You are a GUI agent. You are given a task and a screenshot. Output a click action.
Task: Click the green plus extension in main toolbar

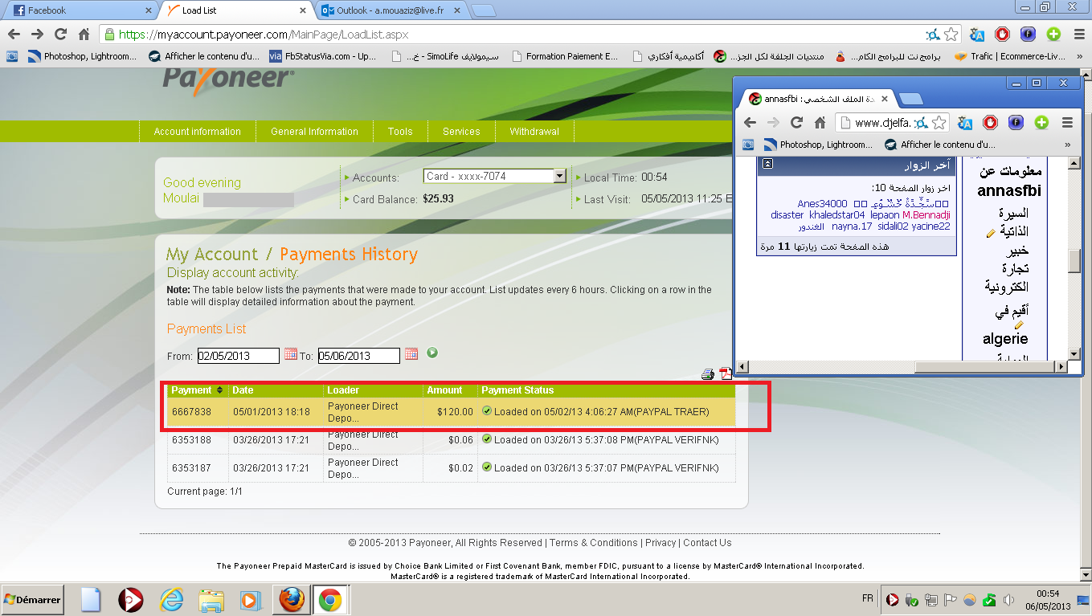pyautogui.click(x=1053, y=35)
